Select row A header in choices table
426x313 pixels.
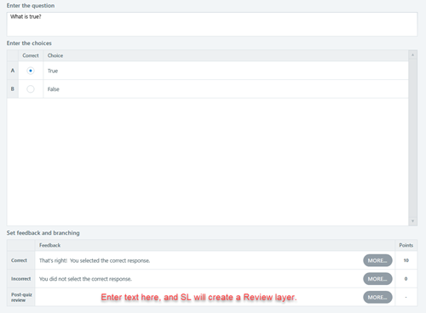(13, 71)
